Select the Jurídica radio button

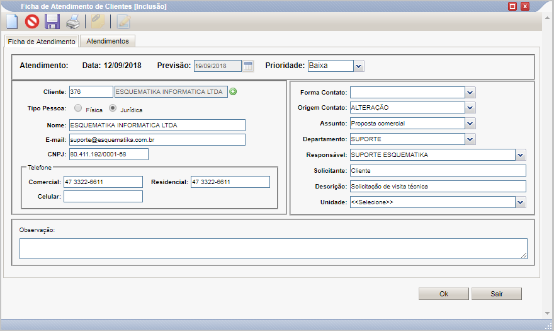click(113, 108)
